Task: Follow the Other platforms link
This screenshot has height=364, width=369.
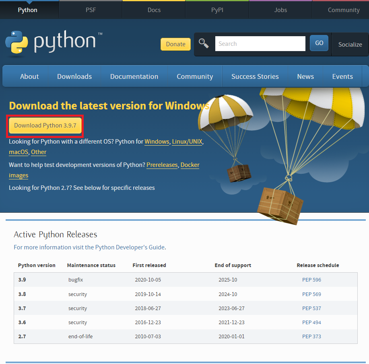Action: click(39, 152)
